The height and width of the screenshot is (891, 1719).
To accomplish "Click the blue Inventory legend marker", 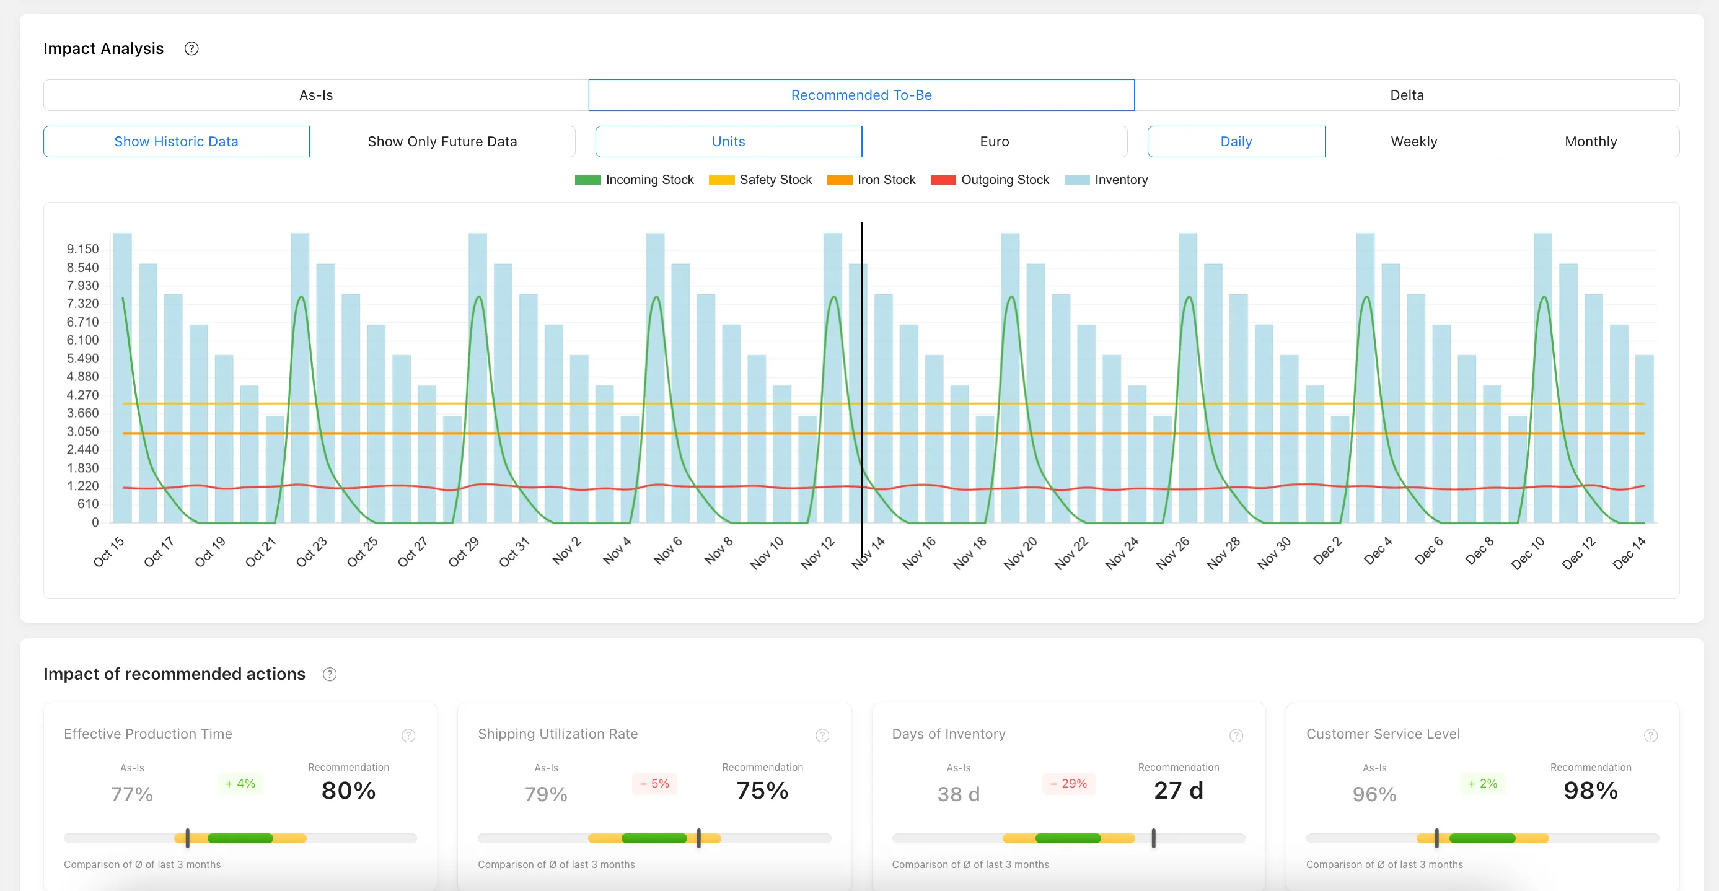I will point(1077,180).
